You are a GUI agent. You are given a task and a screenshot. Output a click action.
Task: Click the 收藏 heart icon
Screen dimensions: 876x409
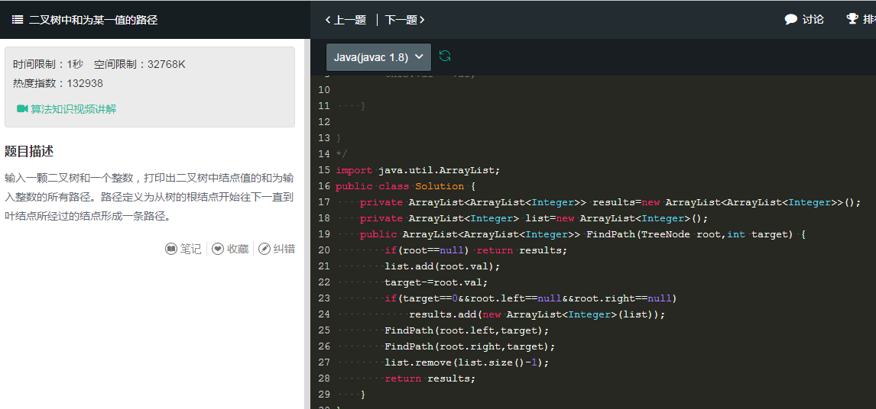[218, 249]
